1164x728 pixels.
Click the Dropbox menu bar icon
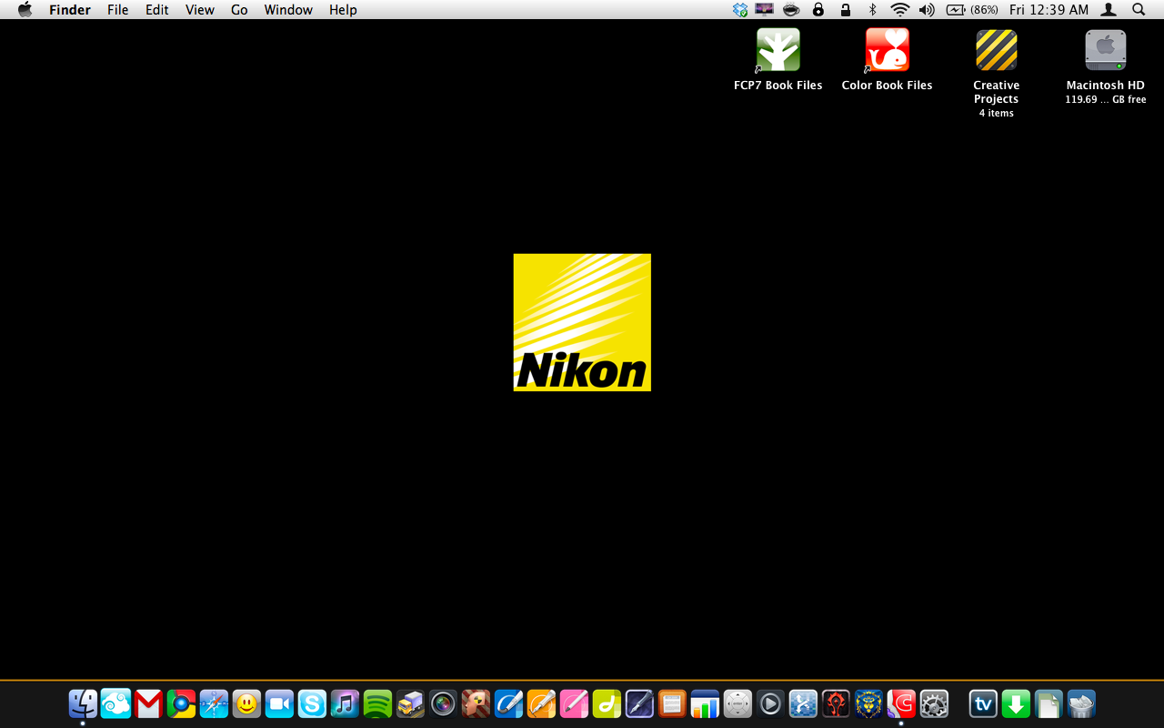tap(740, 9)
